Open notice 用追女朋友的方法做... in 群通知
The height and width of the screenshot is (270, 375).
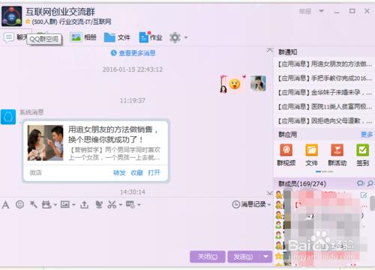click(x=325, y=64)
